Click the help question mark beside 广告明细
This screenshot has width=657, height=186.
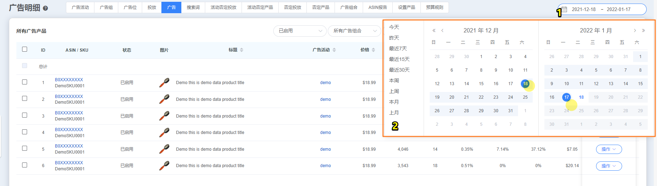point(45,8)
